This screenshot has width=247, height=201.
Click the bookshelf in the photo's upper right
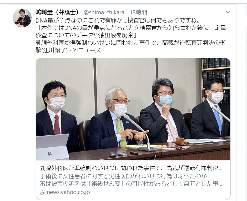[x=216, y=79]
